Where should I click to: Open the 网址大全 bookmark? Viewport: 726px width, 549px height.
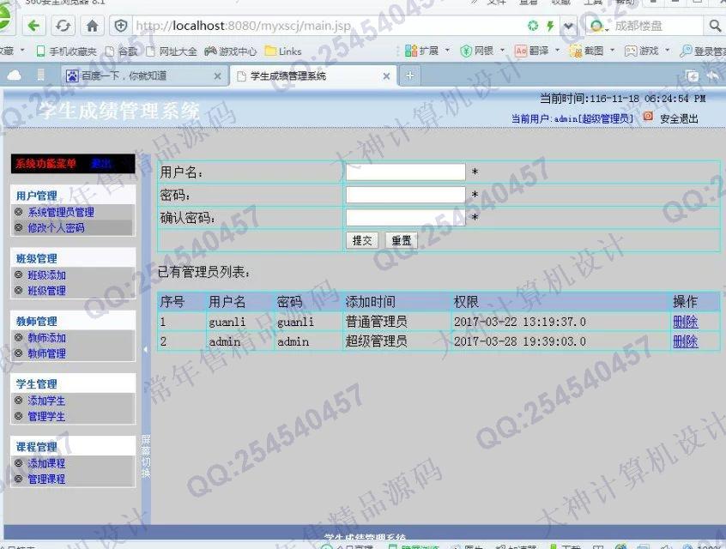pyautogui.click(x=172, y=51)
